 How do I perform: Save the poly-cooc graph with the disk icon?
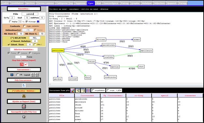[24, 117]
